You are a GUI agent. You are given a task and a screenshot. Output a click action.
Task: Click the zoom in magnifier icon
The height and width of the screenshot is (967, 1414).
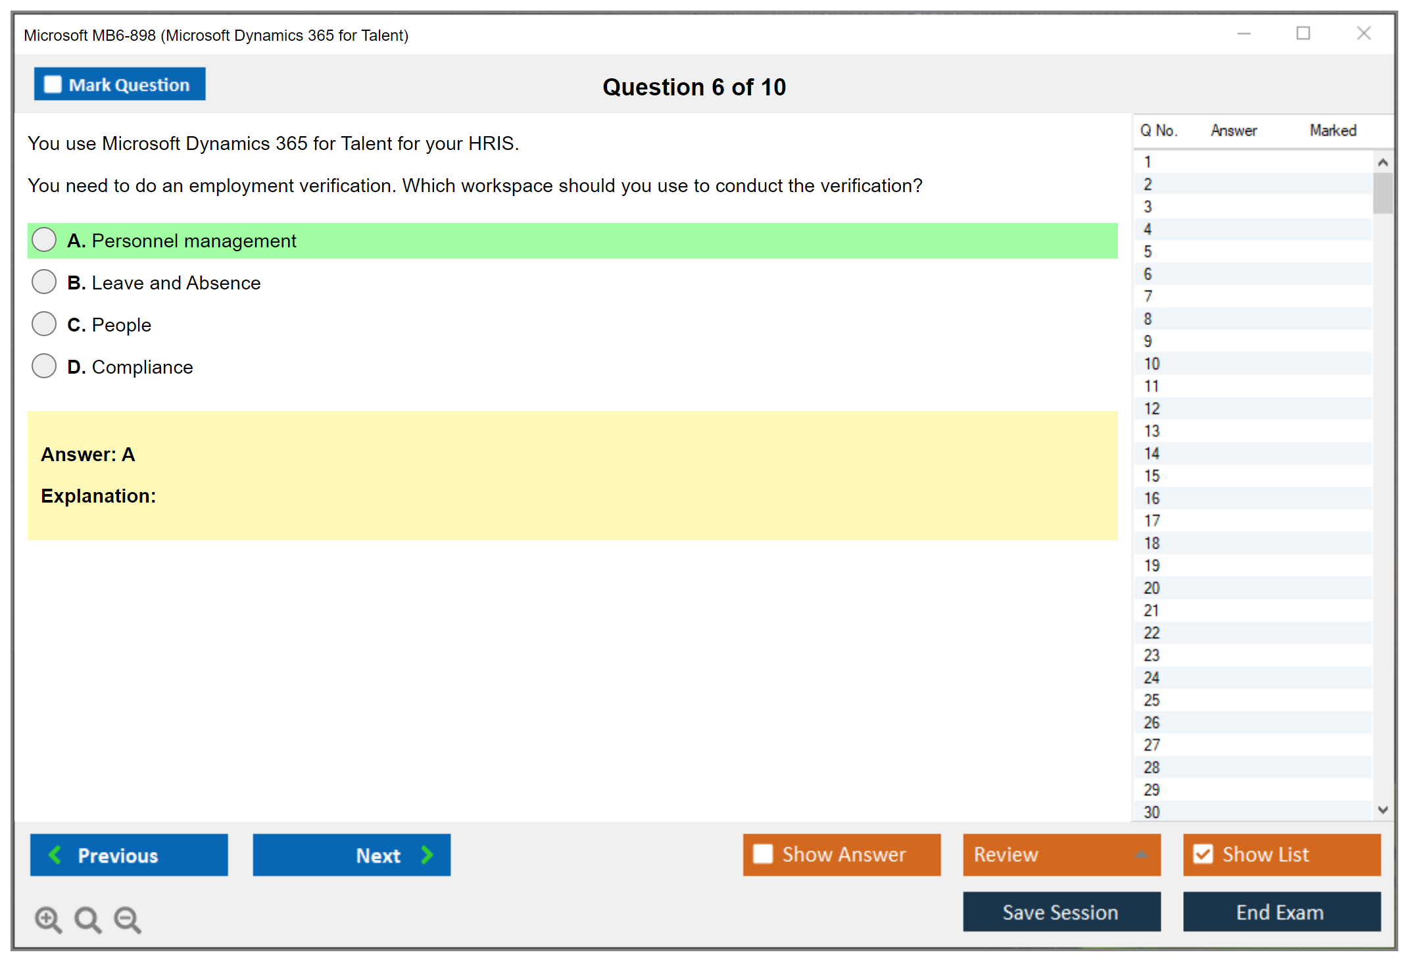(x=48, y=919)
